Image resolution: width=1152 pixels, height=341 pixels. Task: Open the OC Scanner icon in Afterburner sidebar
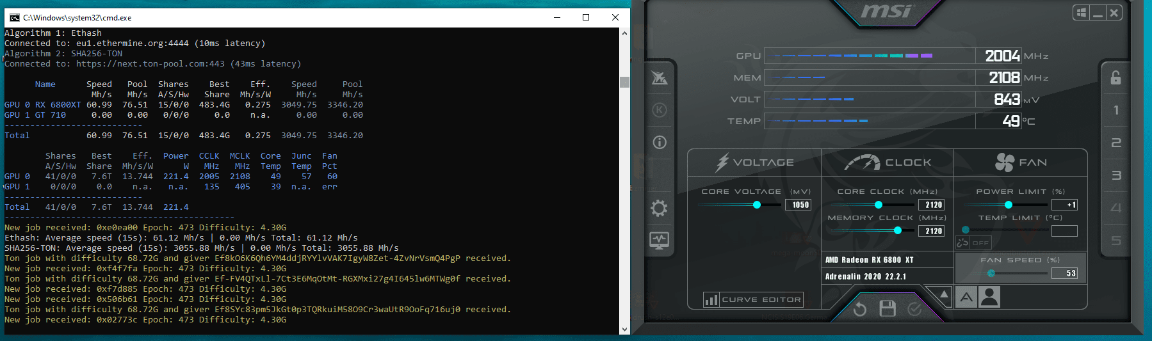click(x=660, y=78)
